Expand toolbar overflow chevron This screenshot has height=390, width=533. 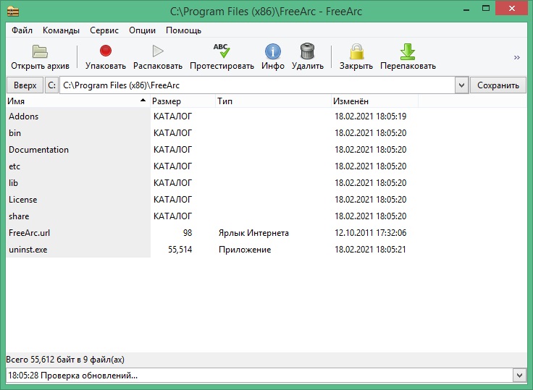point(517,57)
